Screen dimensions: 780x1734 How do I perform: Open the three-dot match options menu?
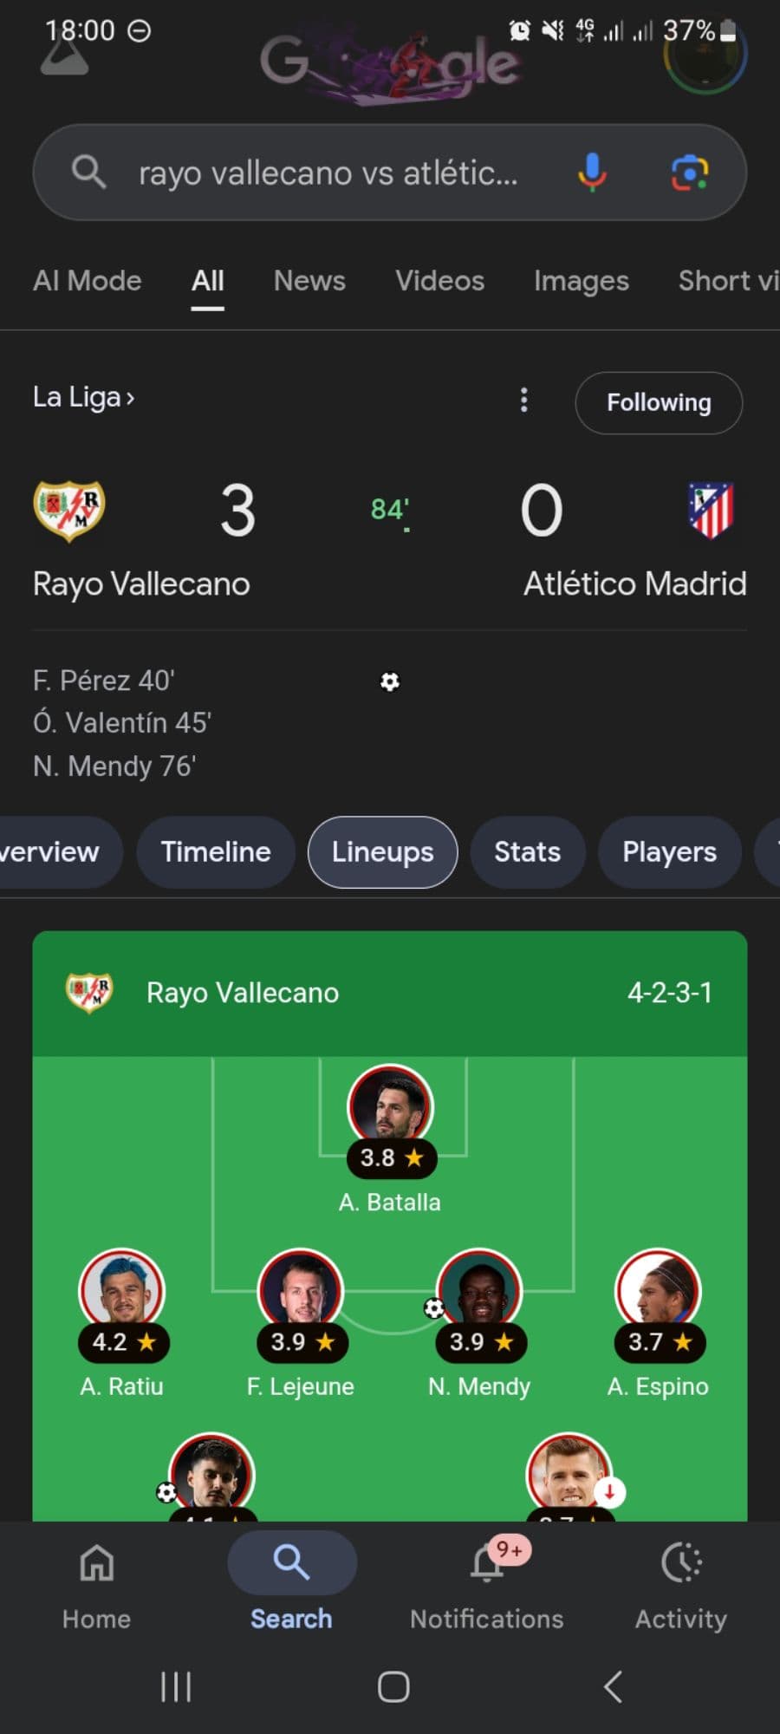(523, 400)
